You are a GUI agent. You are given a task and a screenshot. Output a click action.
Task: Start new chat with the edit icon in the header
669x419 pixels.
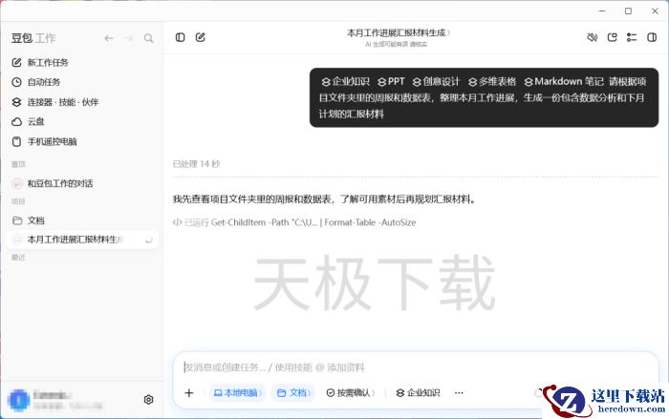coord(200,37)
